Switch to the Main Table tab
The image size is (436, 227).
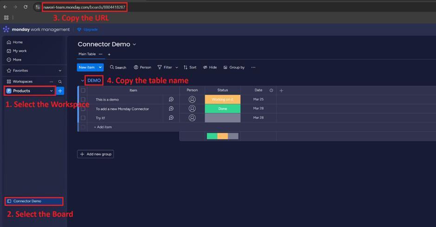click(87, 54)
